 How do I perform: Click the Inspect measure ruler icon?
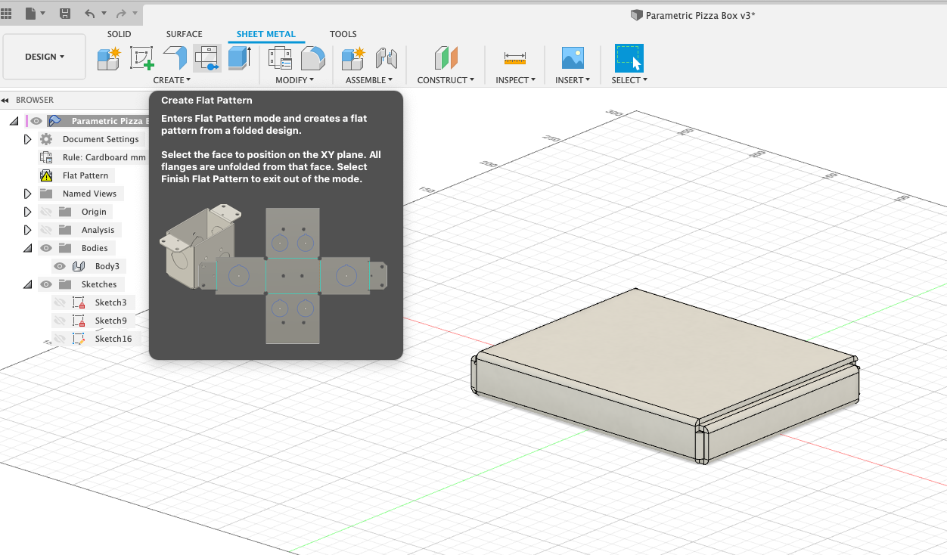pyautogui.click(x=515, y=58)
